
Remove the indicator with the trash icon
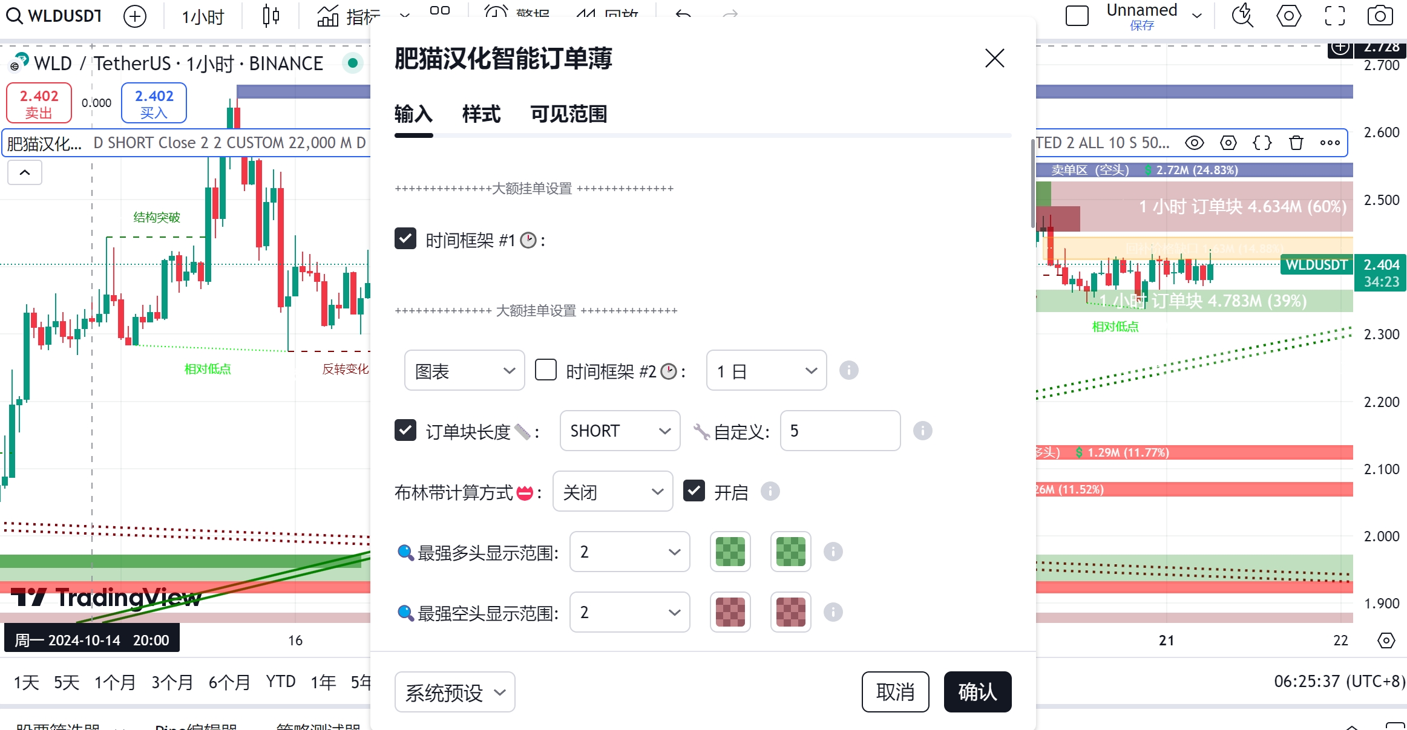tap(1296, 143)
